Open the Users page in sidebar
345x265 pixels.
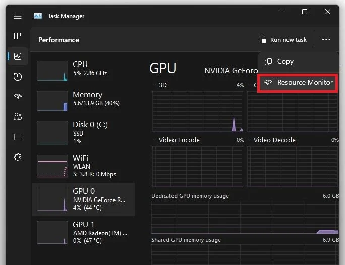pyautogui.click(x=18, y=116)
